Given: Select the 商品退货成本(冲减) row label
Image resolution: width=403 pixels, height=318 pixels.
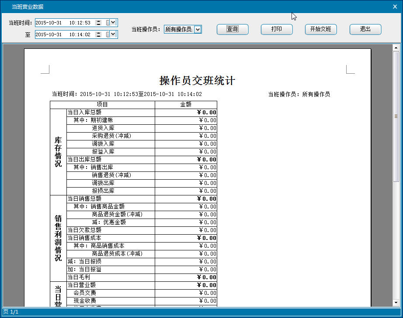Looking at the screenshot, I should [117, 253].
